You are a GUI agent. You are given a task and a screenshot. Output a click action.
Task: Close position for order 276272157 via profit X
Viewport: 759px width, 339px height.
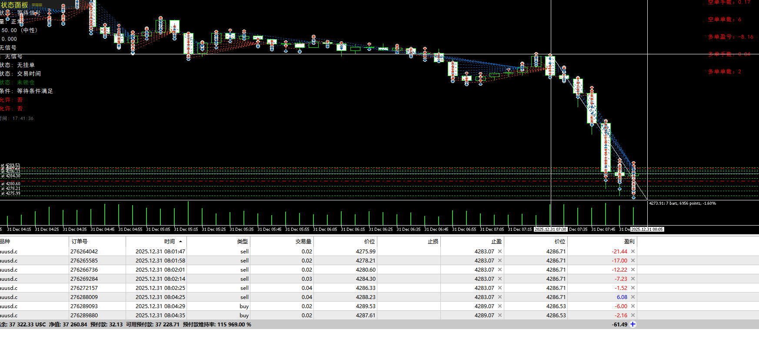(x=633, y=288)
